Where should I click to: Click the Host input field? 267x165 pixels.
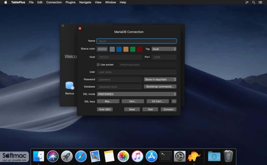click(x=119, y=57)
